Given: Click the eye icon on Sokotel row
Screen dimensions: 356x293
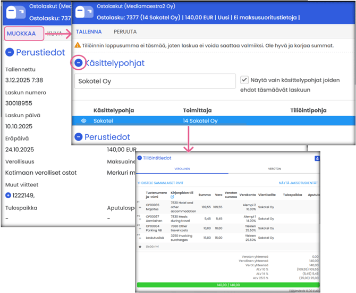Looking at the screenshot, I should 83,121.
